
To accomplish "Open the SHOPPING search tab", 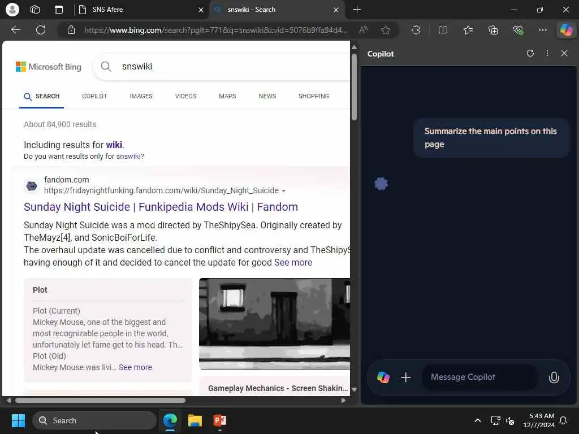I will click(313, 96).
